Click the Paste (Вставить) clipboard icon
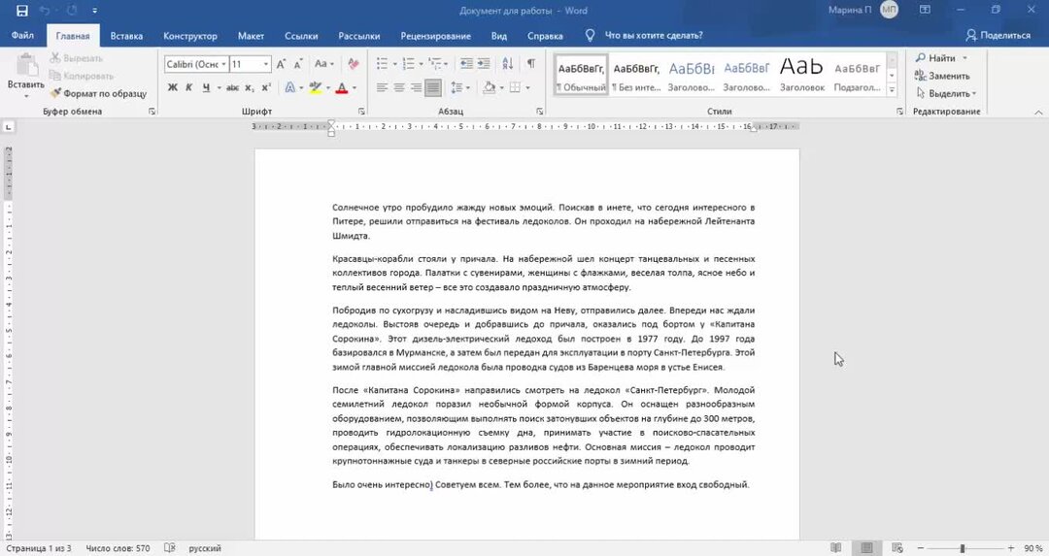This screenshot has width=1049, height=556. [x=26, y=65]
